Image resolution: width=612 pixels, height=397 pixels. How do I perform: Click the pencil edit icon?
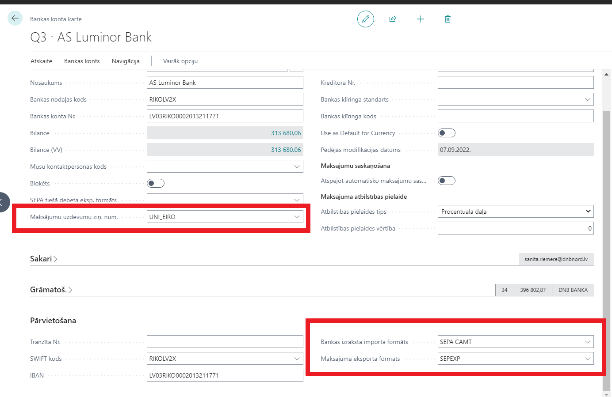click(366, 19)
